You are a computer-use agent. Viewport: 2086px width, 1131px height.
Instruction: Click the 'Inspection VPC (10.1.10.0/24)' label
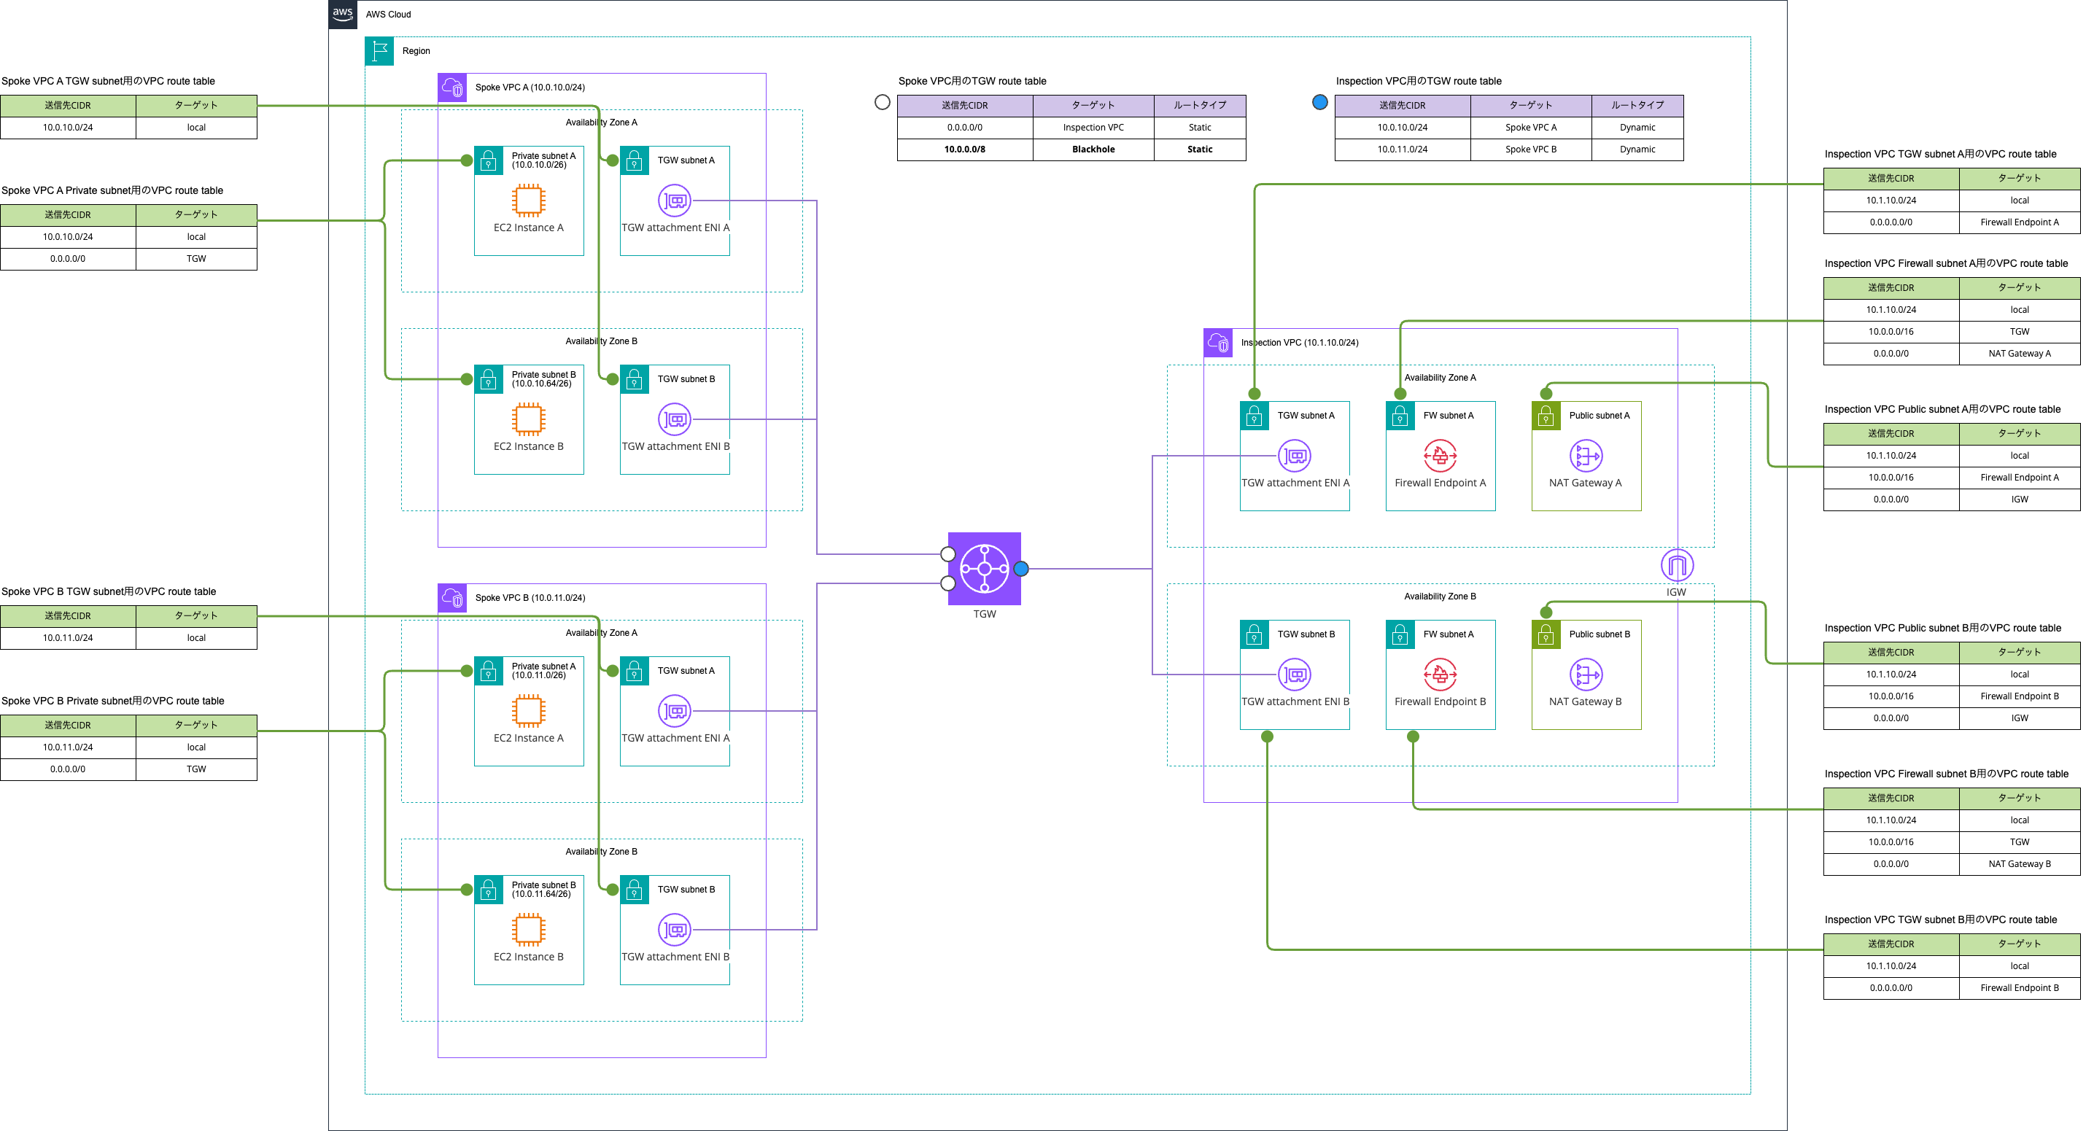[1300, 343]
